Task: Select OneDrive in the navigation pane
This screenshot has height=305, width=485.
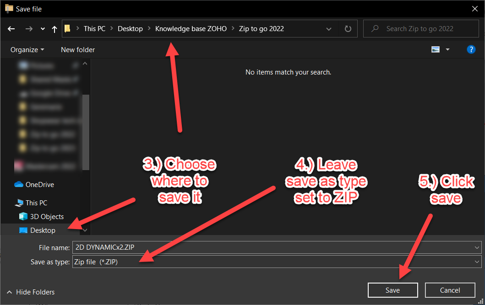Action: point(39,185)
